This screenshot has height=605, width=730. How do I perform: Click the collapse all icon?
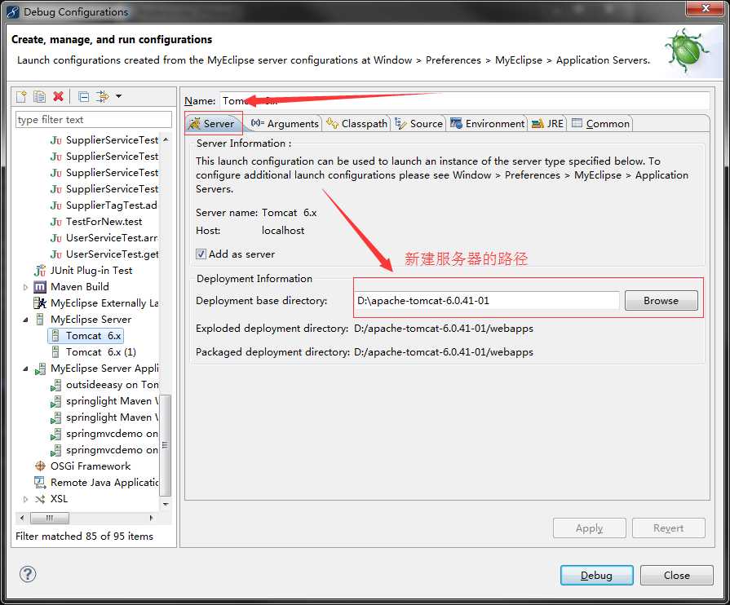click(x=84, y=96)
